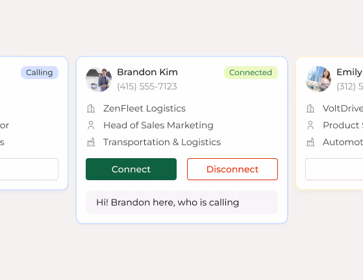Click Emily's profile avatar

click(318, 80)
